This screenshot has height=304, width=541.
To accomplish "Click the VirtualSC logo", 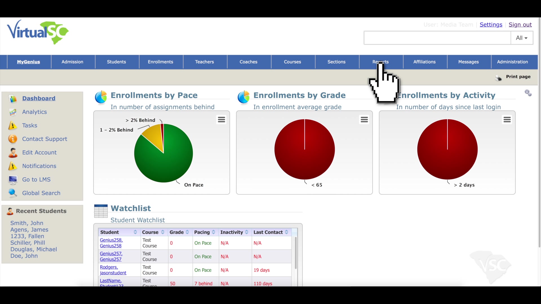I will (x=38, y=32).
